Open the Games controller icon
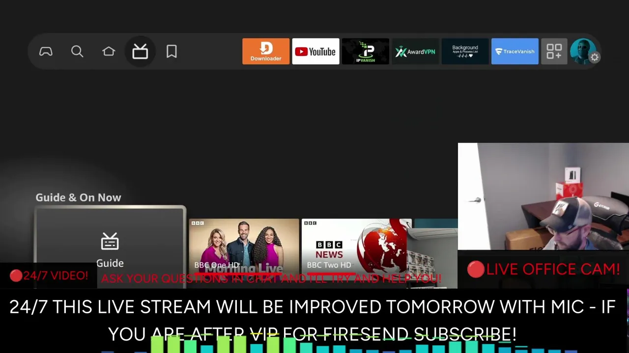The height and width of the screenshot is (353, 629). pyautogui.click(x=46, y=51)
